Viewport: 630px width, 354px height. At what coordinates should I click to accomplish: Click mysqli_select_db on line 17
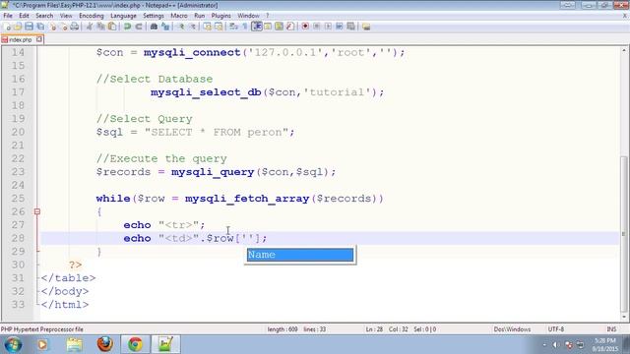click(206, 92)
